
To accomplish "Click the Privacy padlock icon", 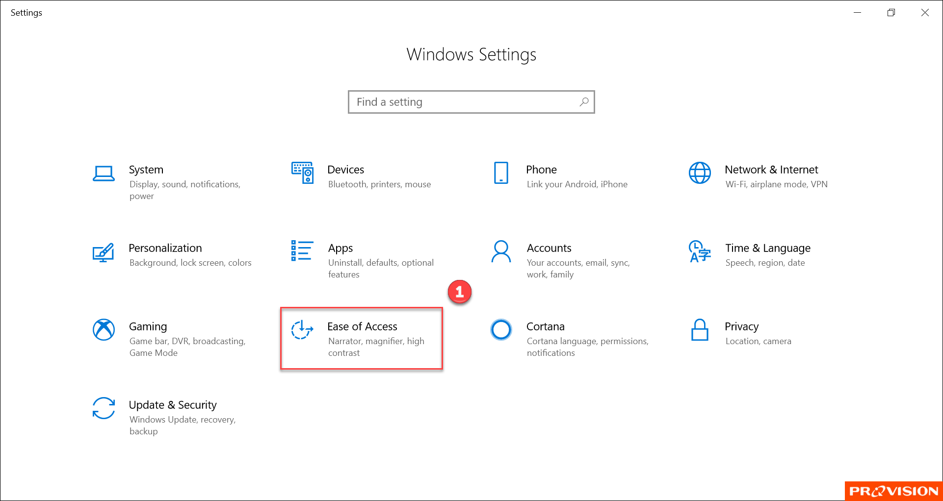I will coord(700,329).
